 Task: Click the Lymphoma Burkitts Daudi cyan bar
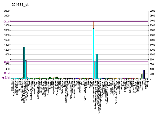(x=97, y=66)
